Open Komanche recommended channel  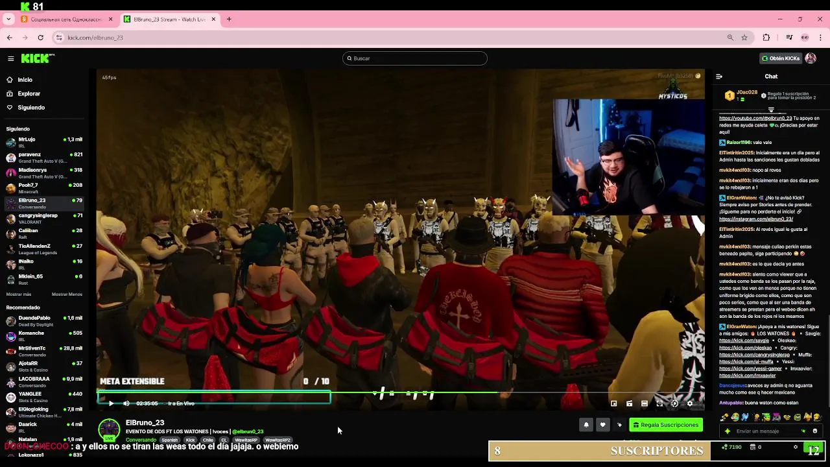click(x=44, y=336)
